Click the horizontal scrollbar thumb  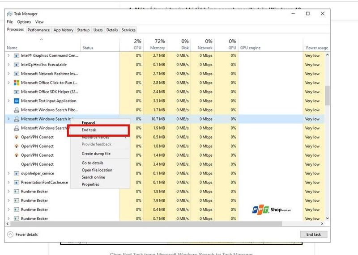tap(146, 224)
